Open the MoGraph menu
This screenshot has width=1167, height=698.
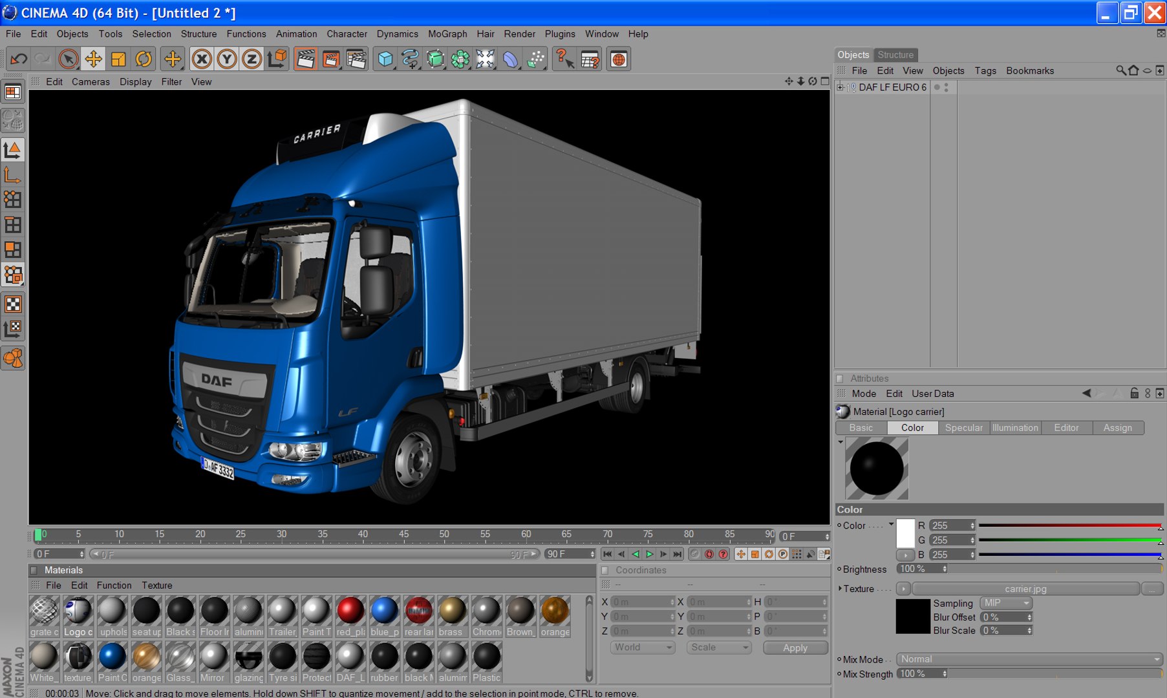(x=447, y=34)
